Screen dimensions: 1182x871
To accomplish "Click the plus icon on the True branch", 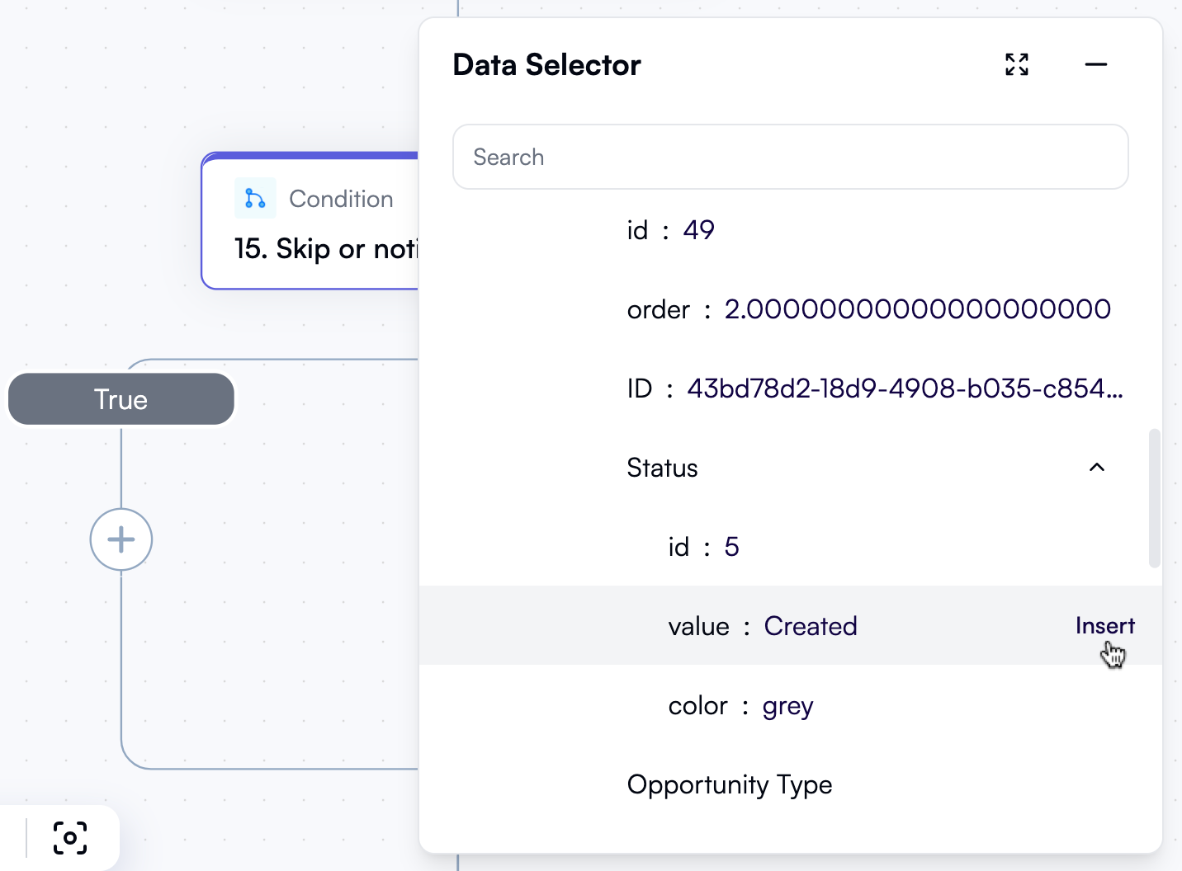I will point(121,539).
